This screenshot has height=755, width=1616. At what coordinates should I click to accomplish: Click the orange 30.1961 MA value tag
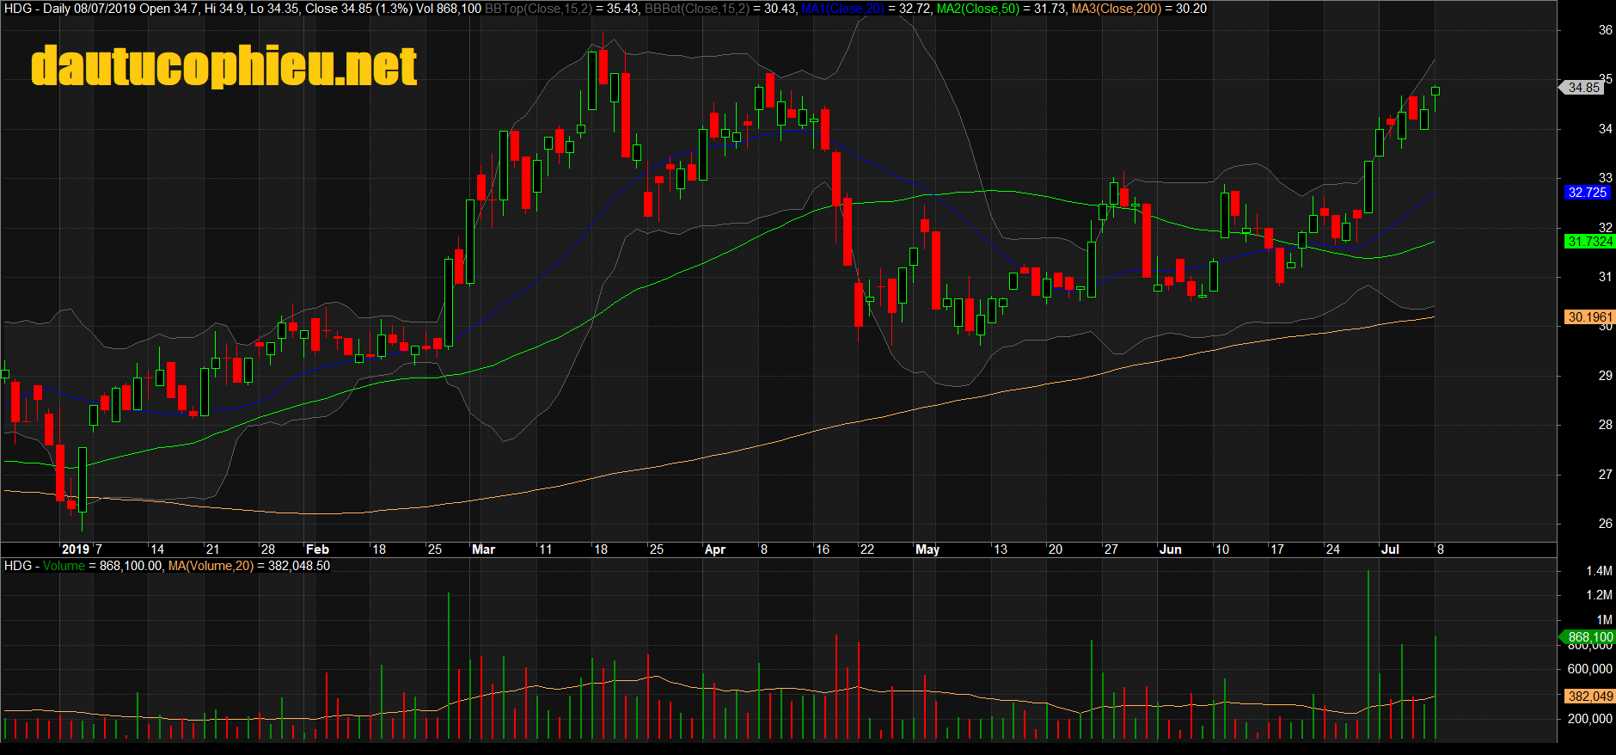[x=1589, y=317]
